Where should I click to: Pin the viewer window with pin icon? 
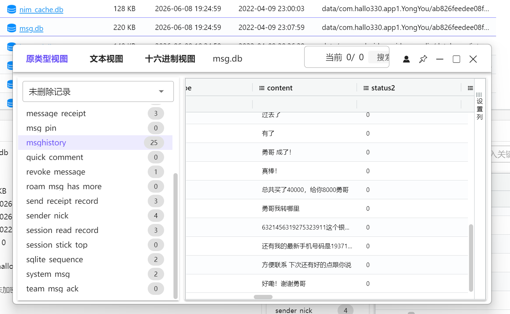pos(423,59)
